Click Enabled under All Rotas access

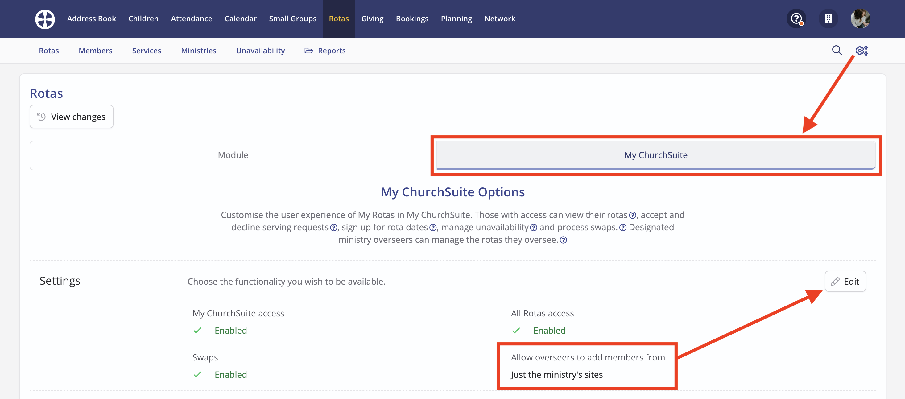coord(549,331)
